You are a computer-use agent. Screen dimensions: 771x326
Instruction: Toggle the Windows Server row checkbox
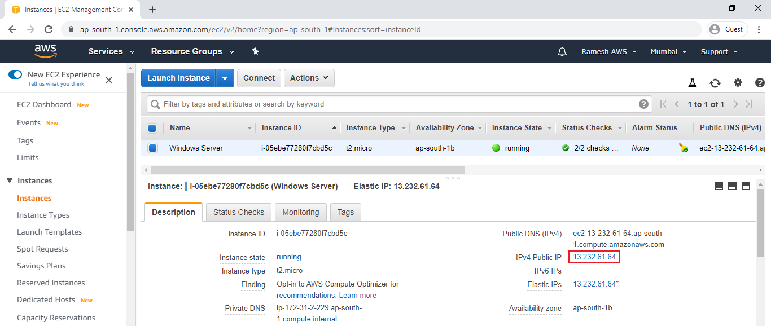coord(152,148)
